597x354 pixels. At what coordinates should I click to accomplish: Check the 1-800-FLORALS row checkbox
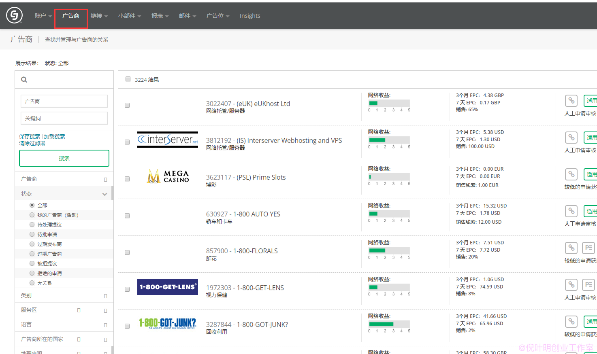click(x=127, y=252)
